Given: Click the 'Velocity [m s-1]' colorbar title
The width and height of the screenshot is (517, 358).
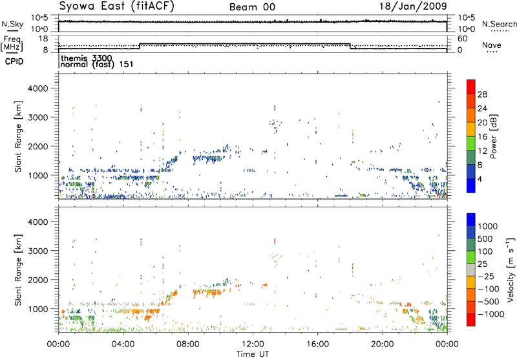Looking at the screenshot, I should (511, 269).
